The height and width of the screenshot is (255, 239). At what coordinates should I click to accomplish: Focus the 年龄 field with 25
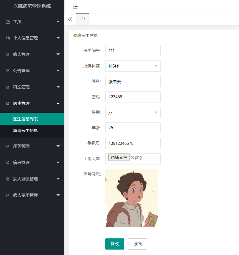click(x=133, y=128)
